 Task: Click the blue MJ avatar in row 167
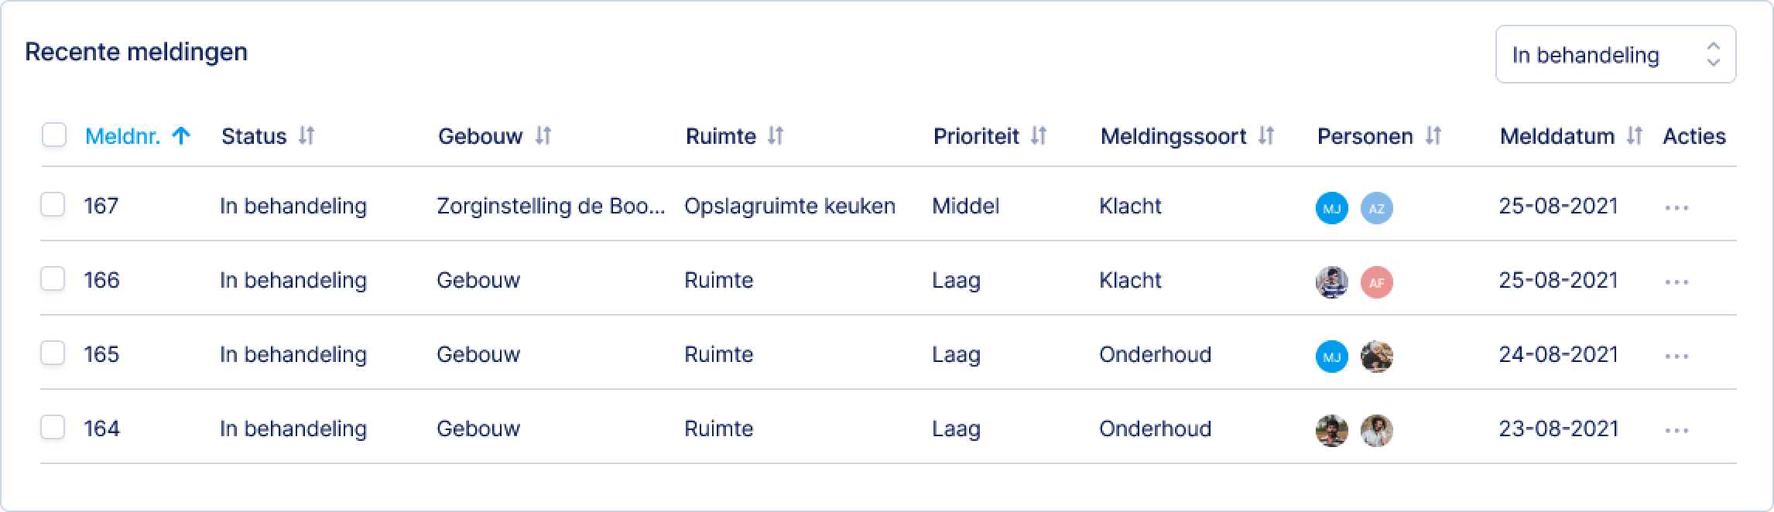tap(1331, 208)
